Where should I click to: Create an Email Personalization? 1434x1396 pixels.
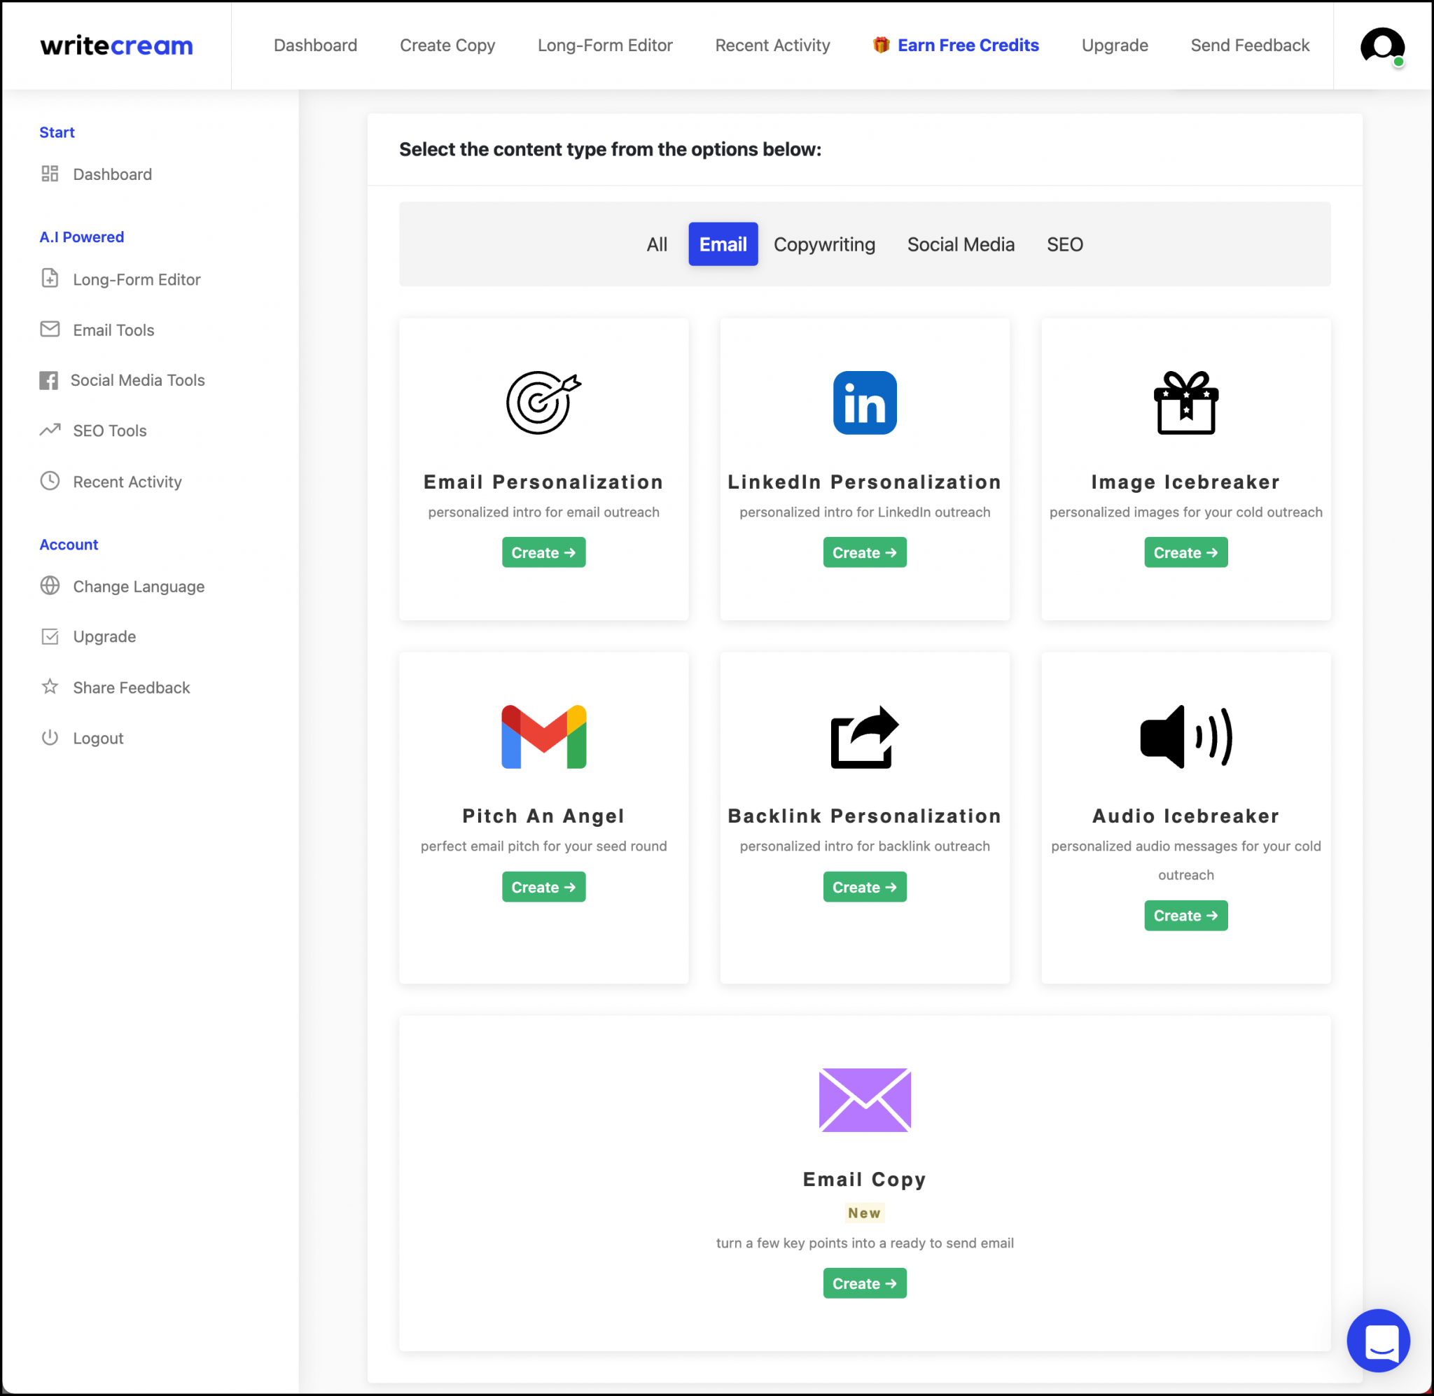tap(543, 552)
